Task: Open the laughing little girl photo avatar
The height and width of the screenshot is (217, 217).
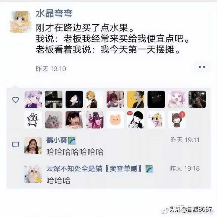Action: [74, 120]
